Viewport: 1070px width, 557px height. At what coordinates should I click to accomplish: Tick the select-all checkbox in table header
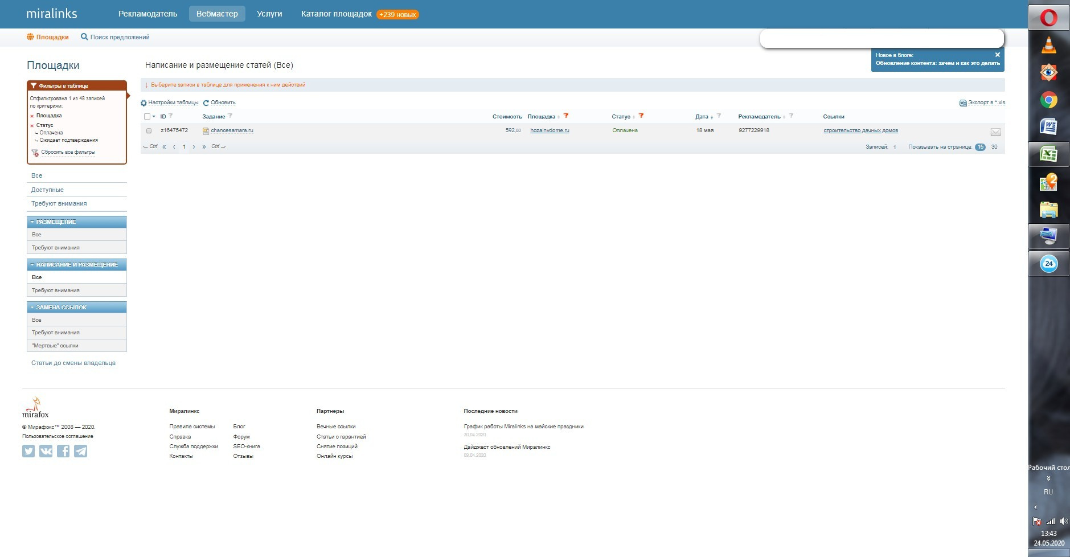pyautogui.click(x=147, y=117)
